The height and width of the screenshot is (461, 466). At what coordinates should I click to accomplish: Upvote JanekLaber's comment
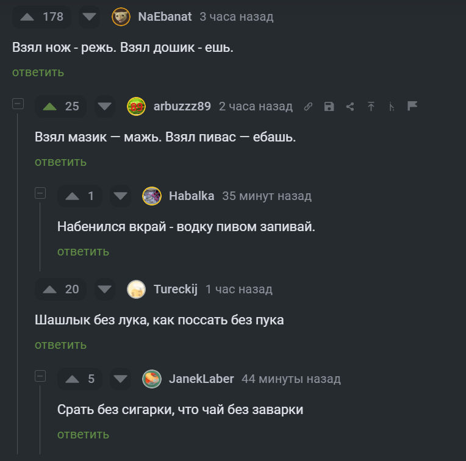[73, 379]
